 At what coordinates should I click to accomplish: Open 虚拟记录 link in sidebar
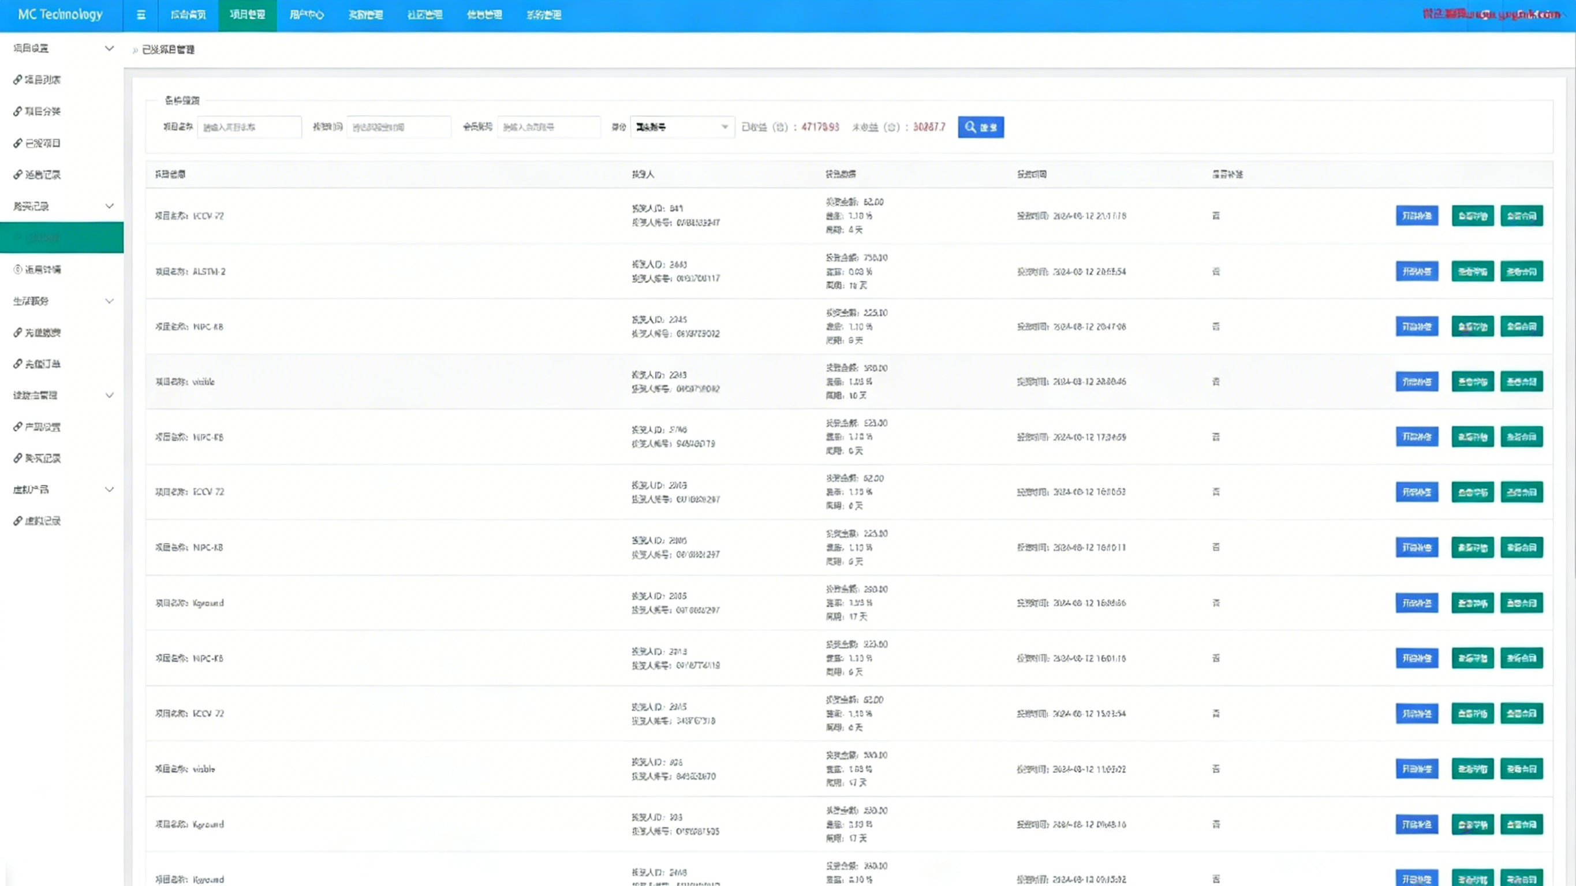coord(42,521)
